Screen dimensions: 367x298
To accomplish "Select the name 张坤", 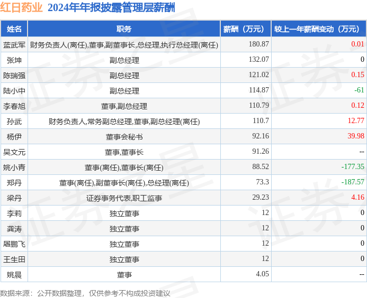I will pos(14,60).
